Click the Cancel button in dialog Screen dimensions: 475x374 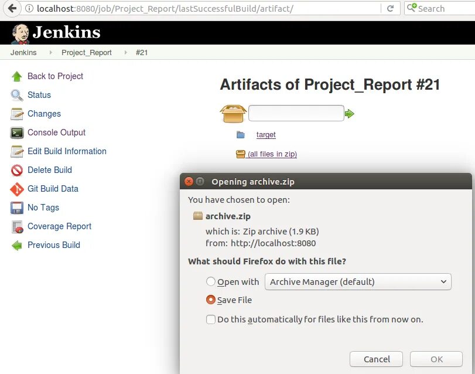[x=376, y=359]
